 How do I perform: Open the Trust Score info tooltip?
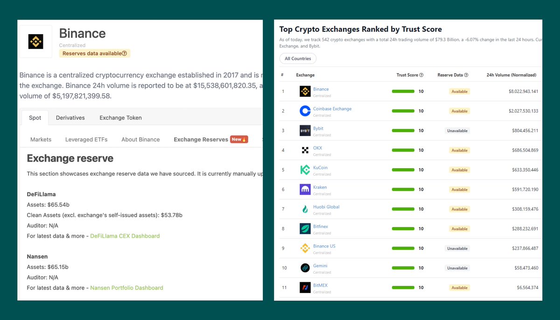point(422,75)
